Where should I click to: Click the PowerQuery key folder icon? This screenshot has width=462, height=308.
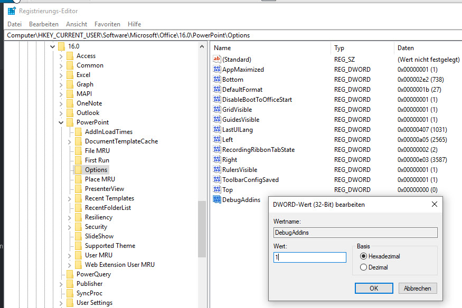70,274
